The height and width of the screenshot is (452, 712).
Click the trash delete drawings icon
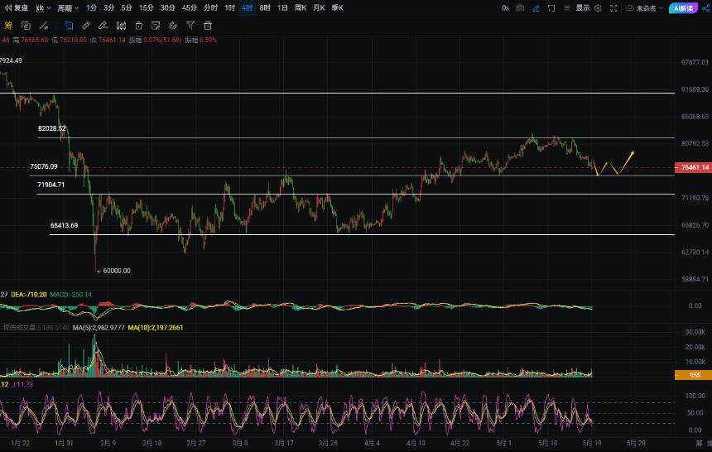(208, 26)
